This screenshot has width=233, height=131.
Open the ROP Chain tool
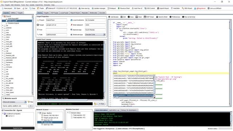point(149,17)
